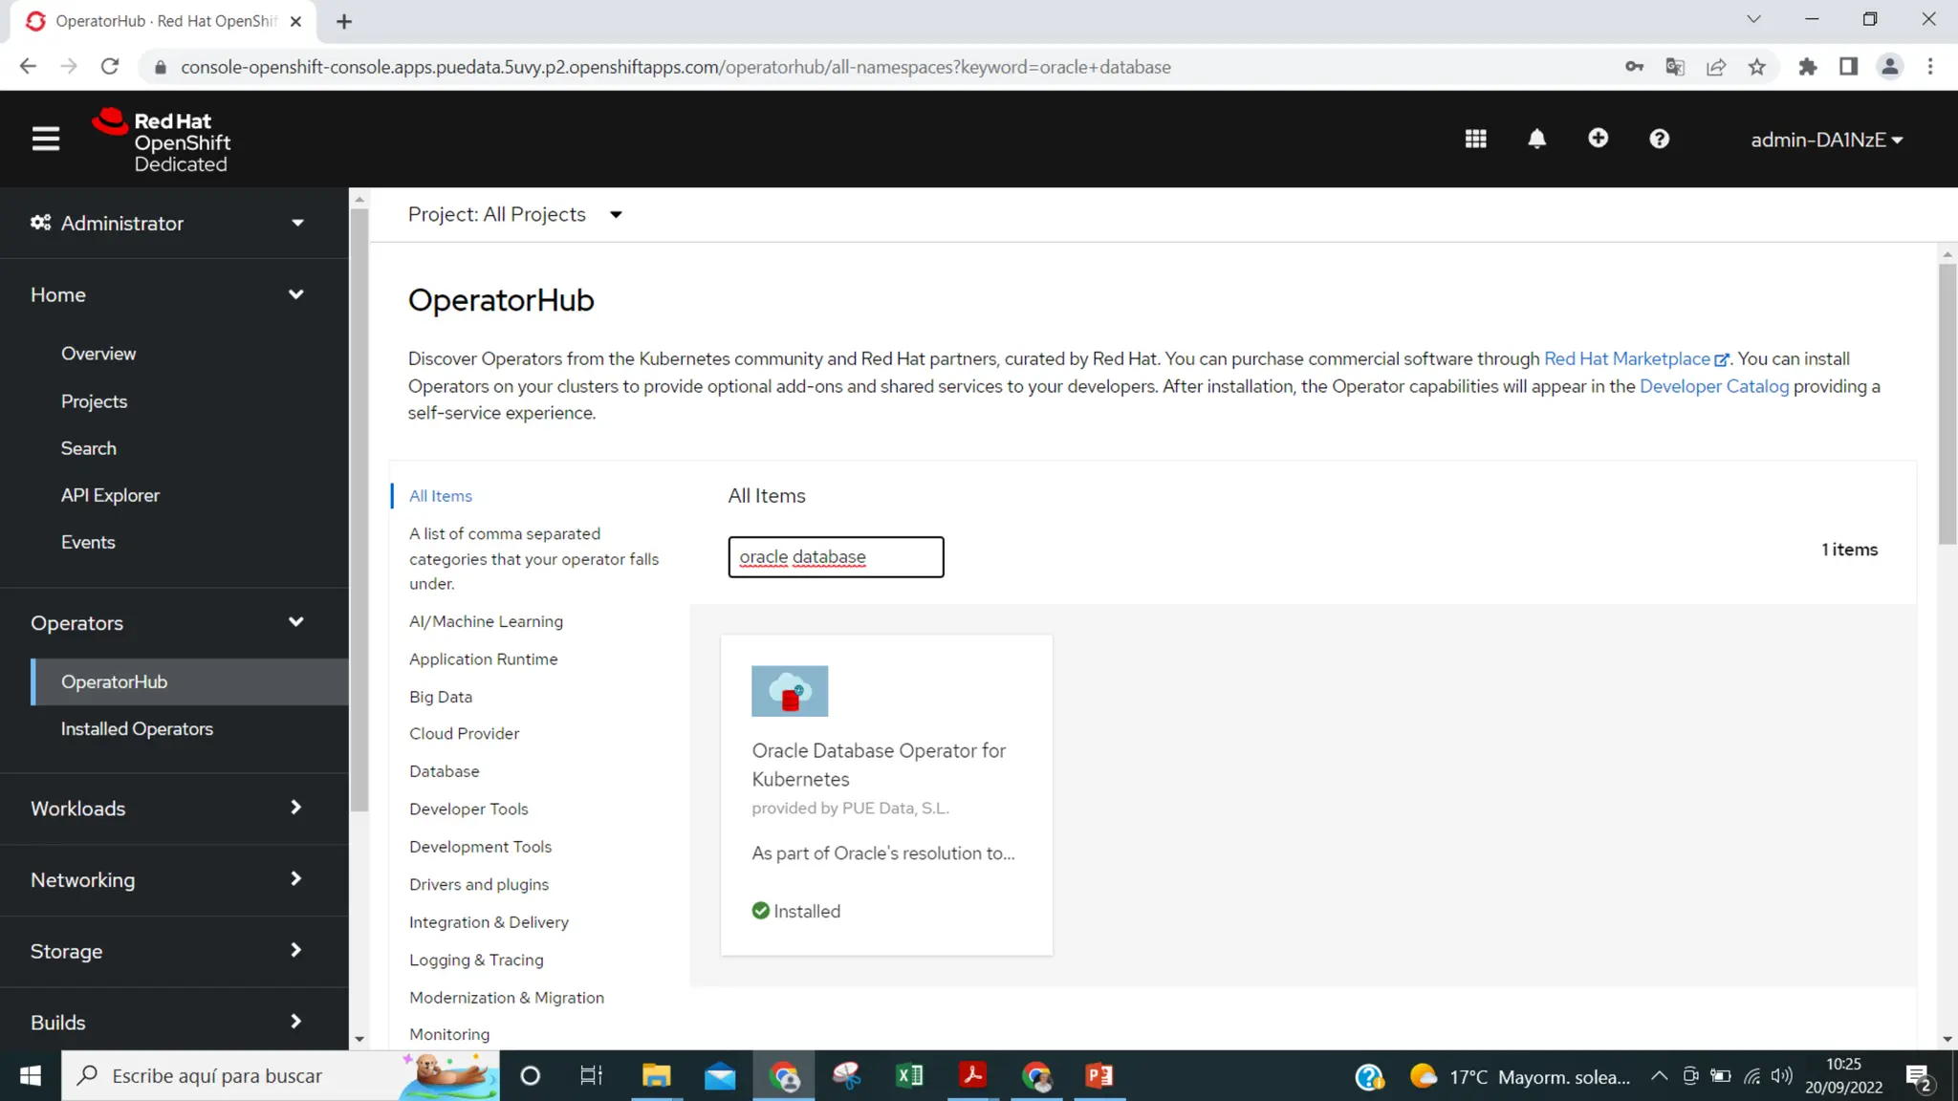Open the Administrator perspective dropdown
1958x1101 pixels.
click(x=168, y=223)
